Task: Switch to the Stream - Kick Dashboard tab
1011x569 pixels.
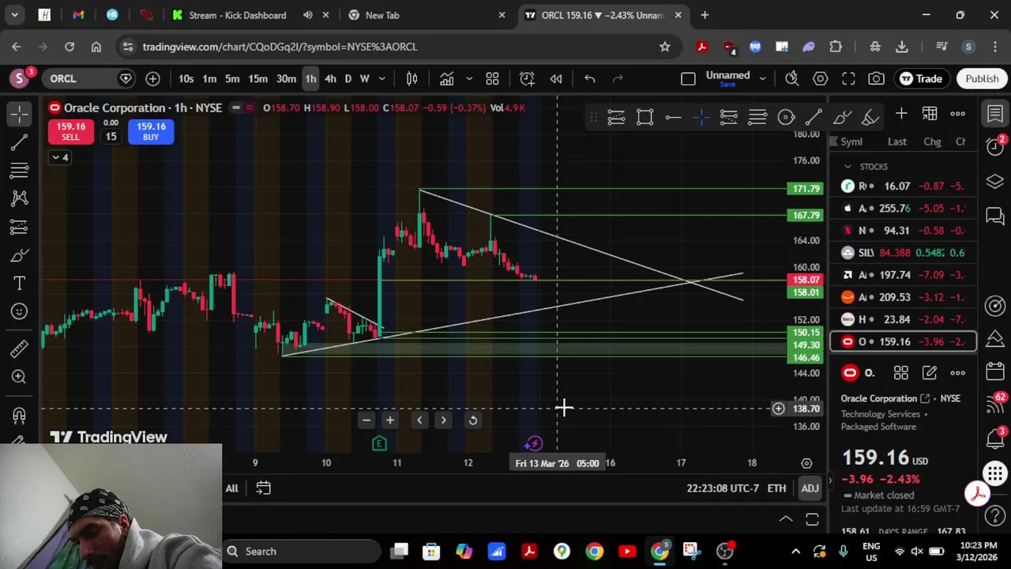Action: click(x=237, y=15)
